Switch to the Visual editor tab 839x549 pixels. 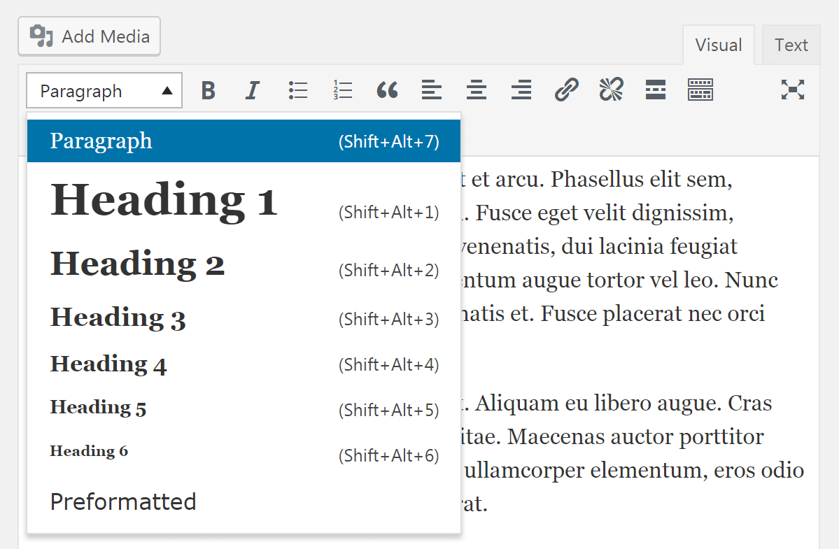(x=718, y=45)
